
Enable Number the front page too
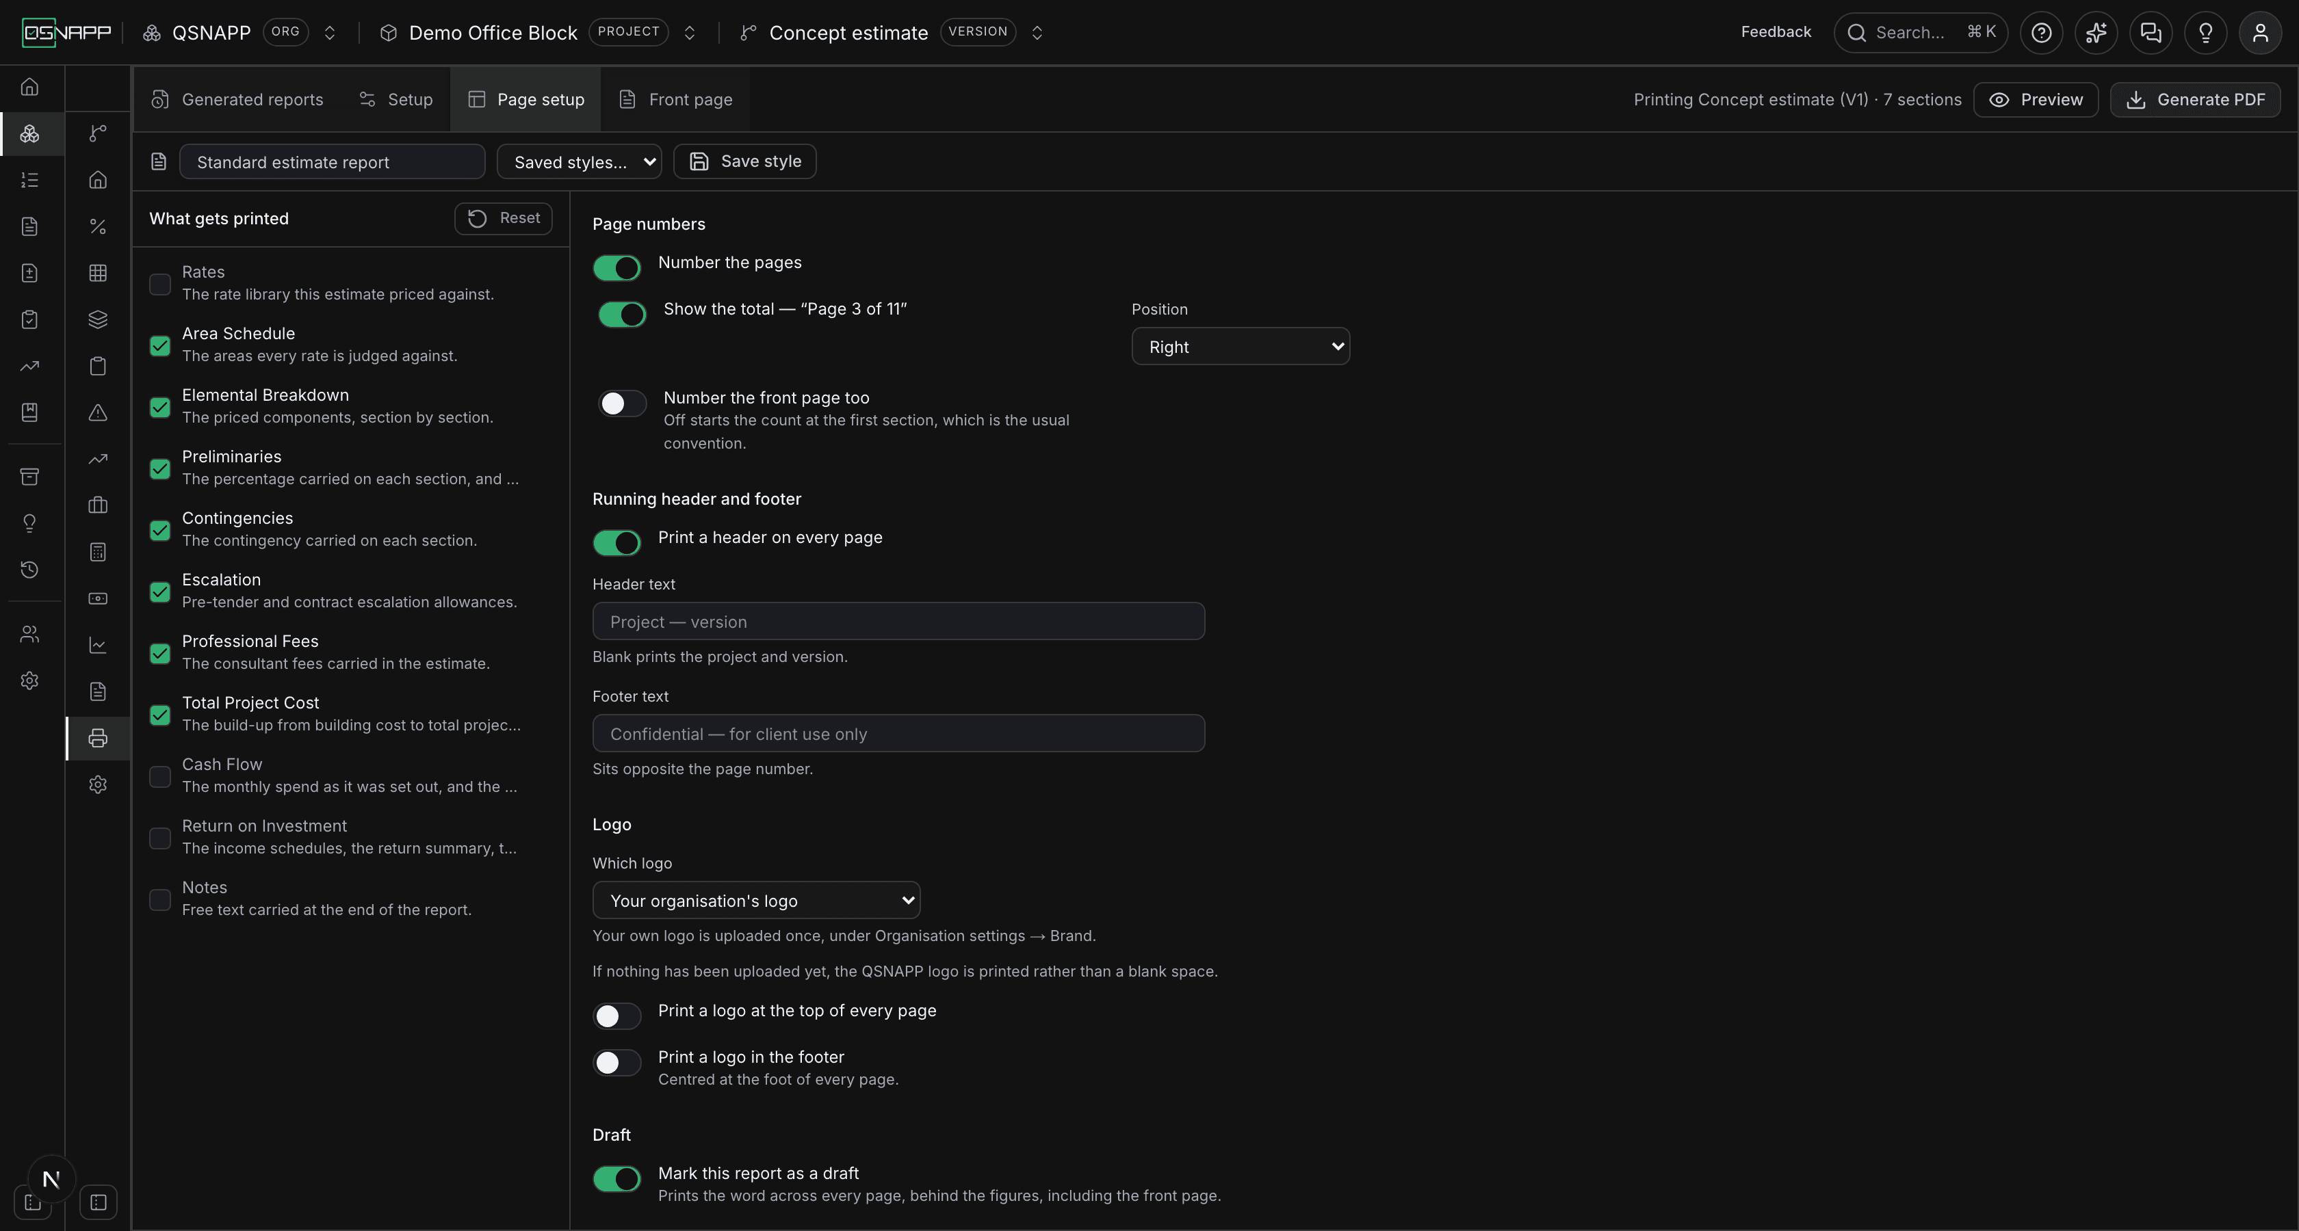pyautogui.click(x=622, y=403)
